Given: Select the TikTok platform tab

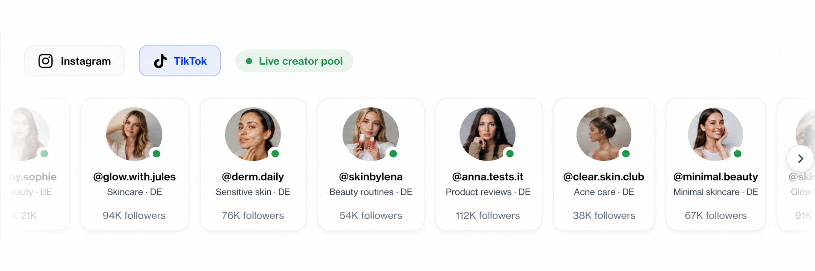Looking at the screenshot, I should pyautogui.click(x=180, y=61).
